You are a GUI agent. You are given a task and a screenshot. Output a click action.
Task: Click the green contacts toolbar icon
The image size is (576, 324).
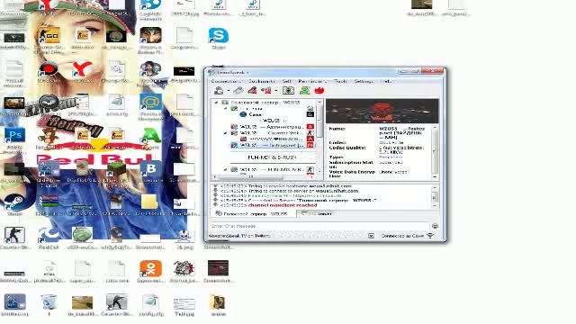click(304, 90)
